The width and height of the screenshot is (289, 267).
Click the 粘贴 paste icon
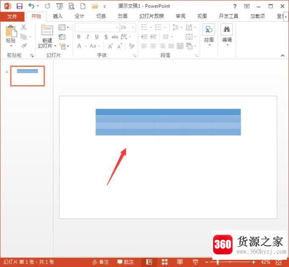tap(11, 31)
